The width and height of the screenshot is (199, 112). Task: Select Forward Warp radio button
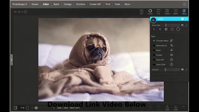(154, 41)
